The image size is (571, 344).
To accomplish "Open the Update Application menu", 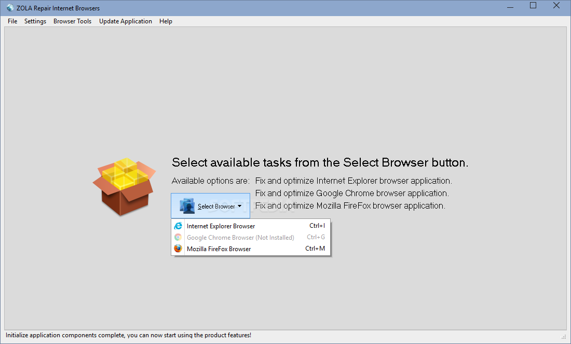I will tap(125, 21).
